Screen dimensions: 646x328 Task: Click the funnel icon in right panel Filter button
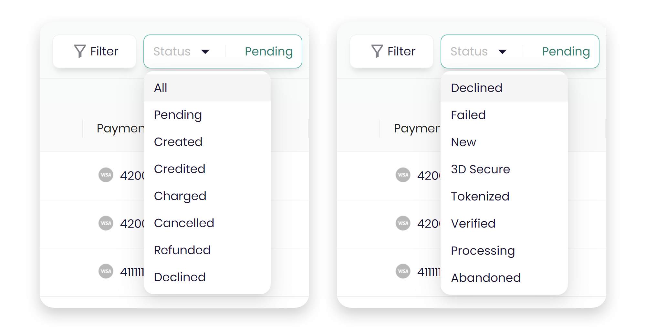pyautogui.click(x=377, y=51)
